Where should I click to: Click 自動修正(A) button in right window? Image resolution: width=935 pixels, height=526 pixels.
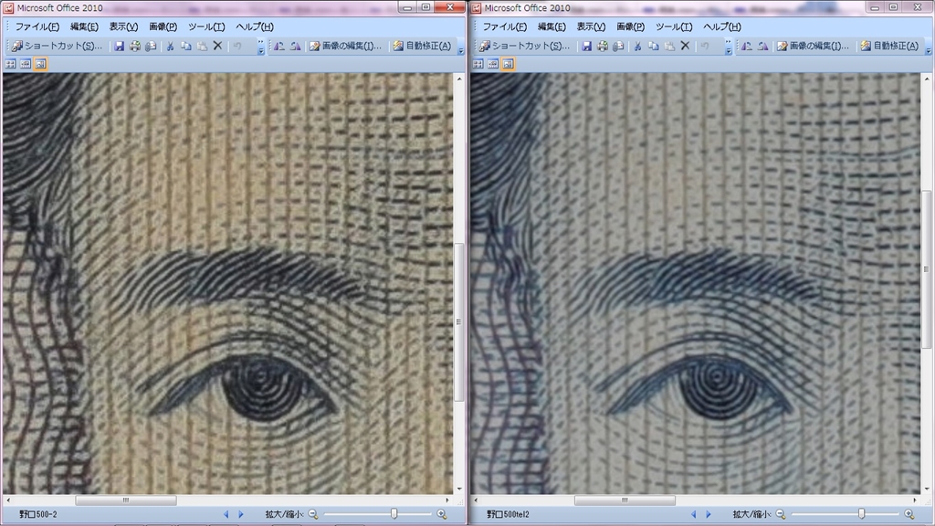pyautogui.click(x=889, y=46)
